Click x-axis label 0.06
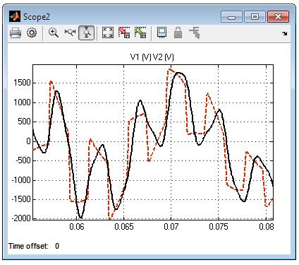299x265 pixels. (x=77, y=227)
